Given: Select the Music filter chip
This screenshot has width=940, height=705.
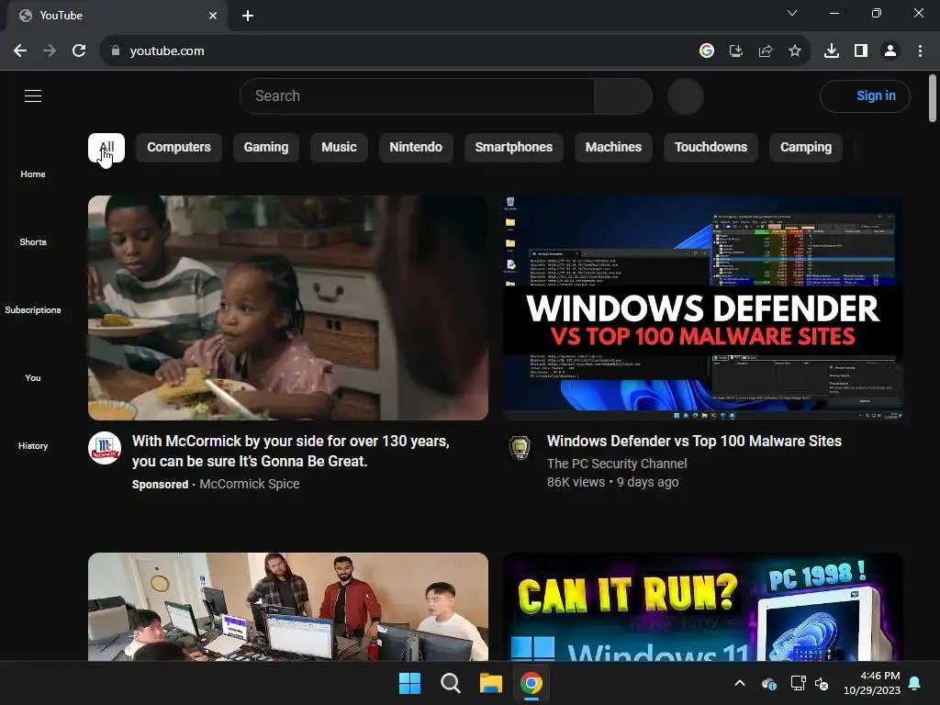Looking at the screenshot, I should pyautogui.click(x=339, y=148).
